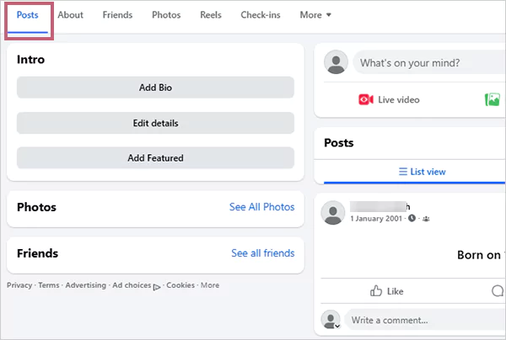Open the See All Photos link
The width and height of the screenshot is (506, 340).
coord(261,207)
